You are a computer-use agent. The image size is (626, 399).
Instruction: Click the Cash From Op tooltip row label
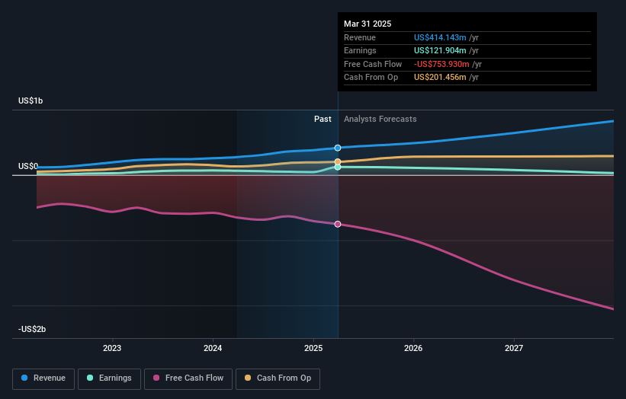click(371, 78)
